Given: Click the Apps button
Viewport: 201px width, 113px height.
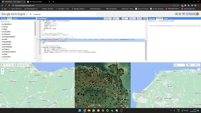Looking at the screenshot, I should [x=139, y=19].
